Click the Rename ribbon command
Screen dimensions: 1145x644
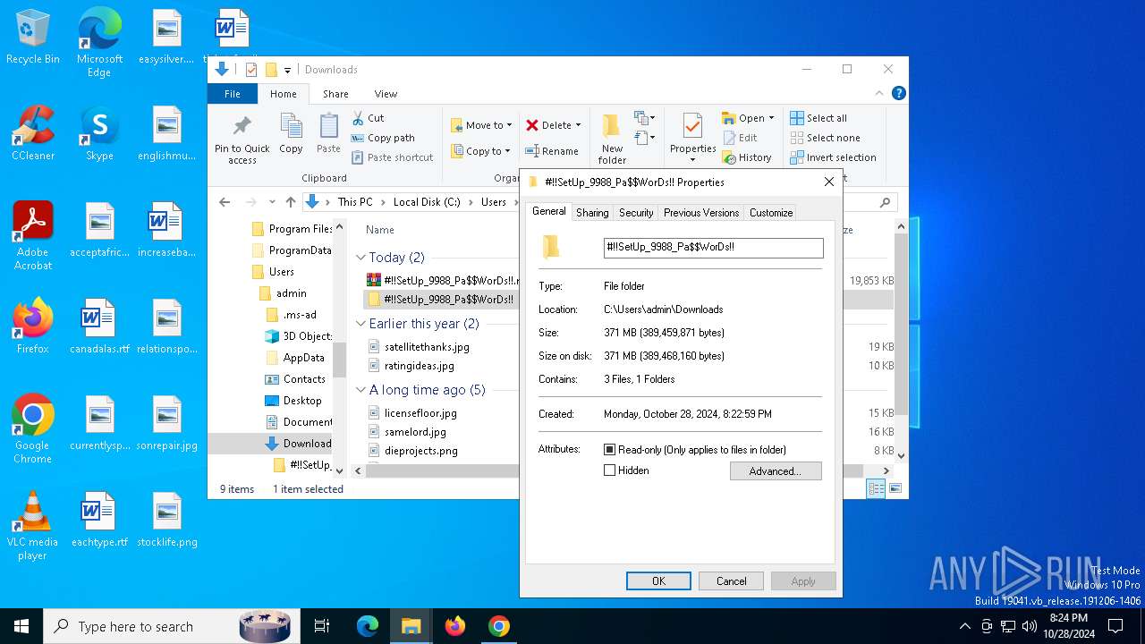pyautogui.click(x=552, y=151)
